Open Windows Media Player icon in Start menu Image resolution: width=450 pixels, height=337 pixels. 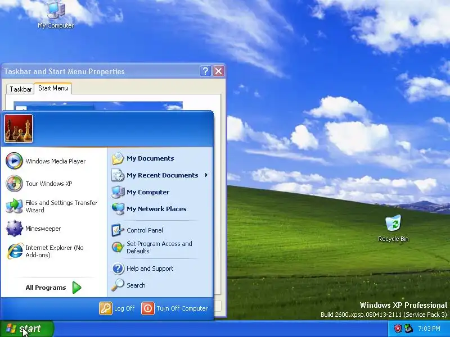click(14, 161)
